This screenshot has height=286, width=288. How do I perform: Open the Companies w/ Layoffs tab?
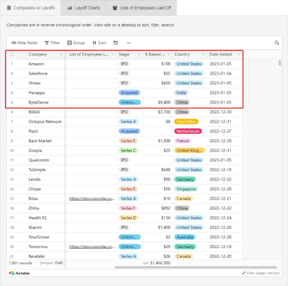pos(31,8)
